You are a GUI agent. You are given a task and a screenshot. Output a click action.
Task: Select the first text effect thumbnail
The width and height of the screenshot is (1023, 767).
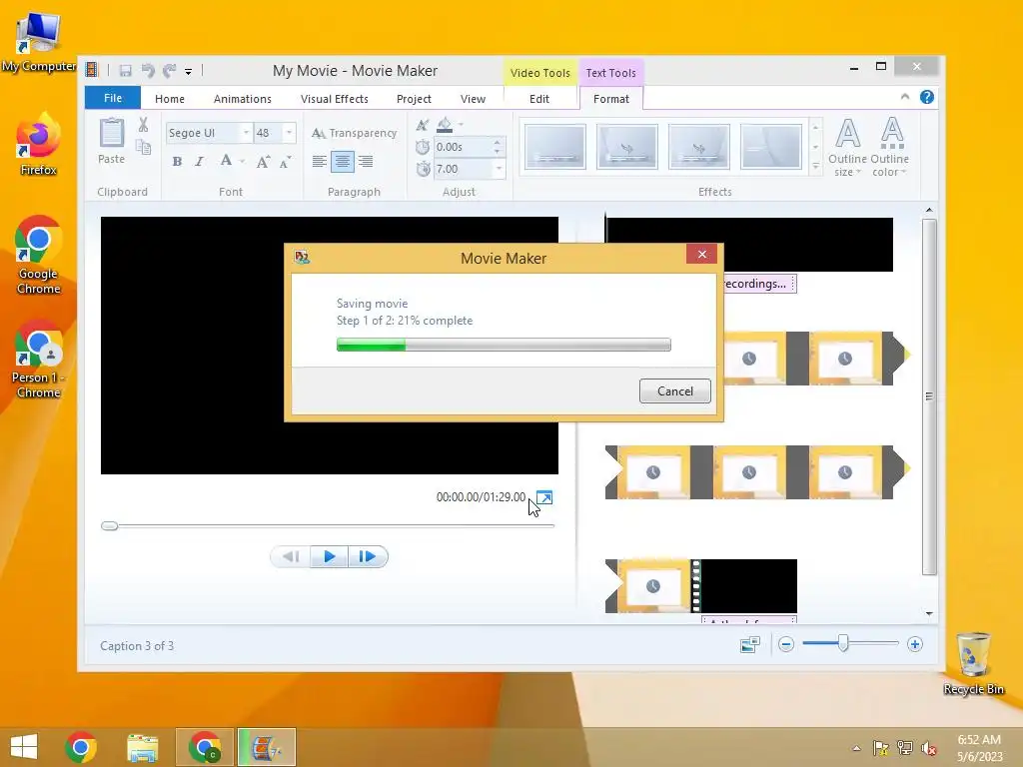tap(555, 147)
